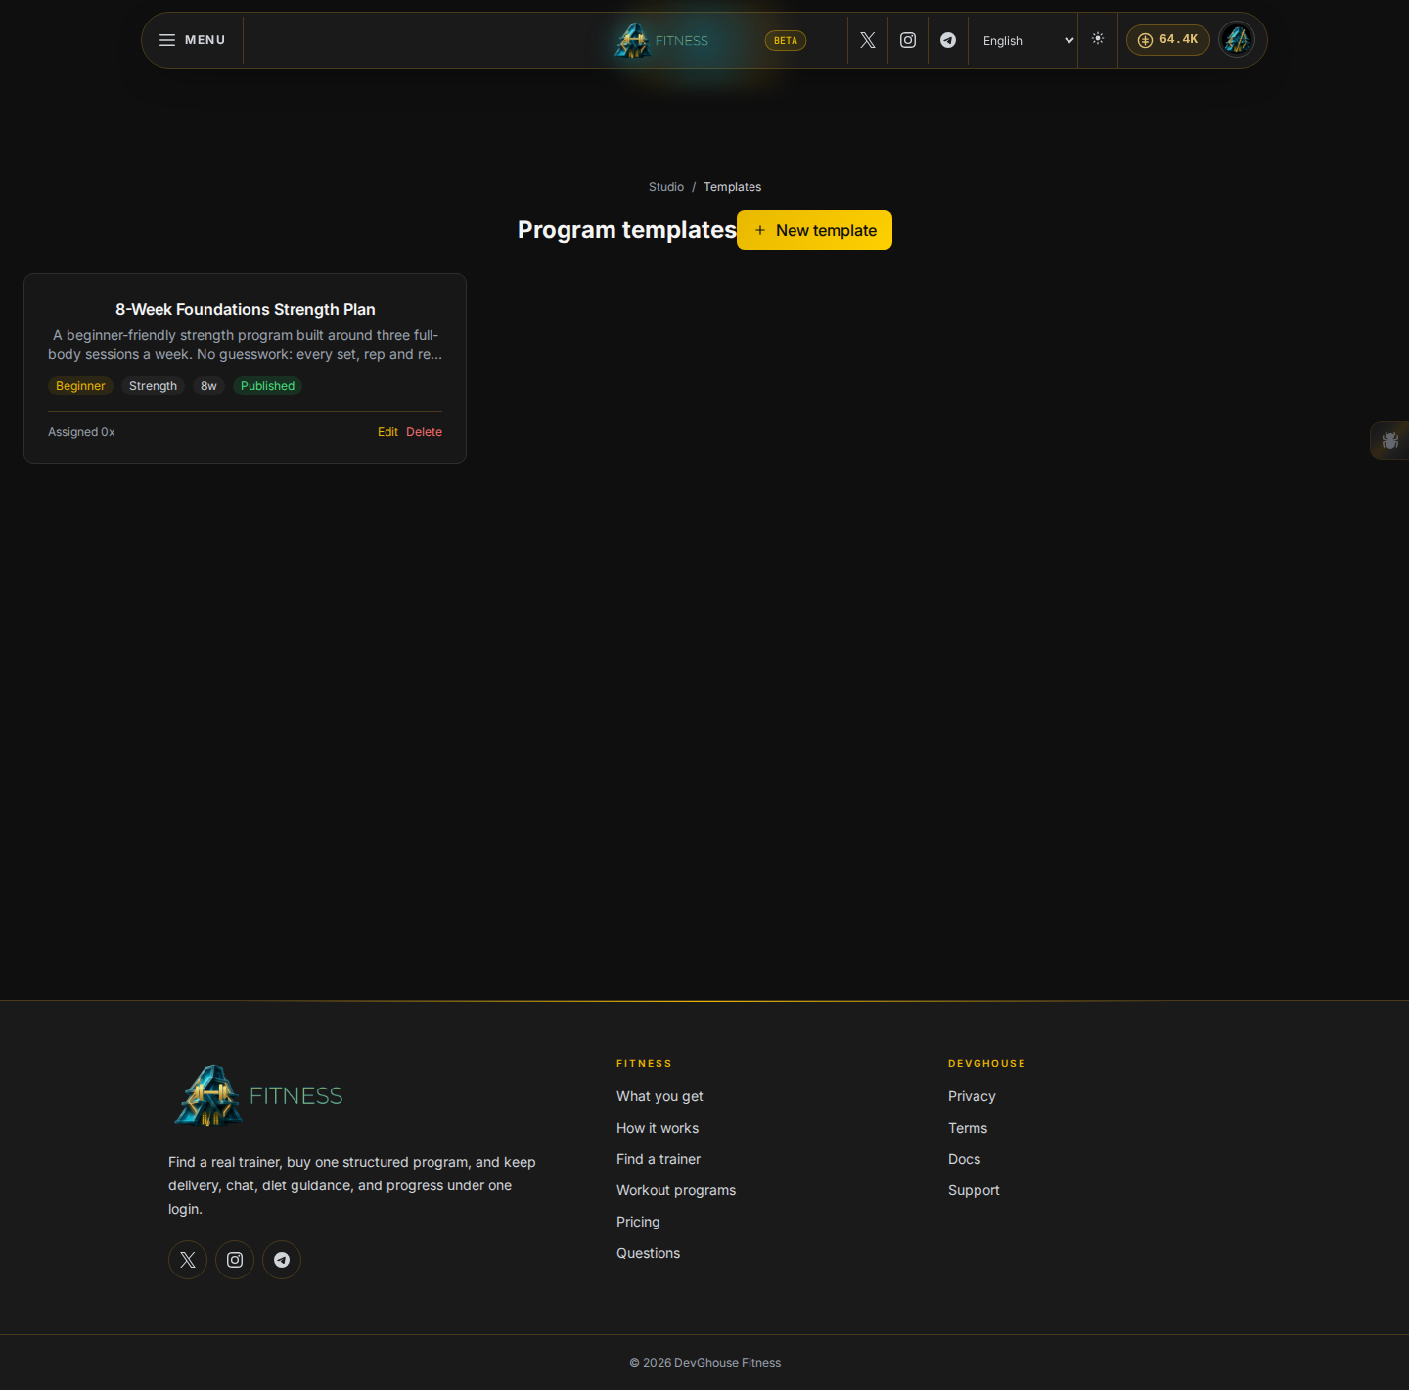Click the 64.4K coin balance badge
1409x1390 pixels.
[1168, 40]
